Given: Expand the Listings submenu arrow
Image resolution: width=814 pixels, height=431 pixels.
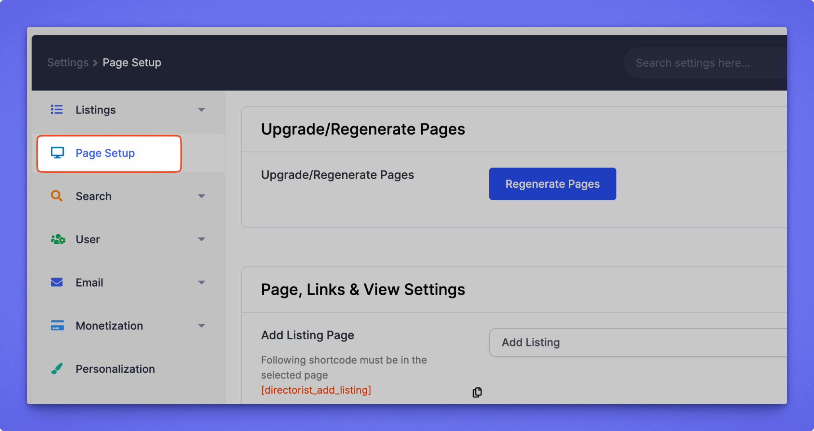Looking at the screenshot, I should (x=202, y=110).
